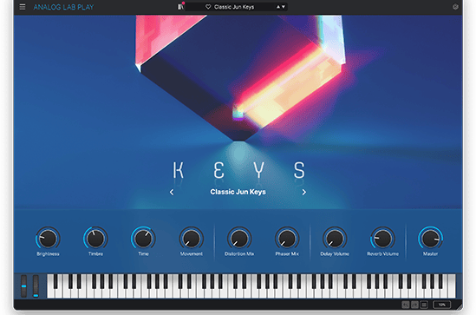Click the list icon in the status bar
This screenshot has width=476, height=315.
[424, 305]
